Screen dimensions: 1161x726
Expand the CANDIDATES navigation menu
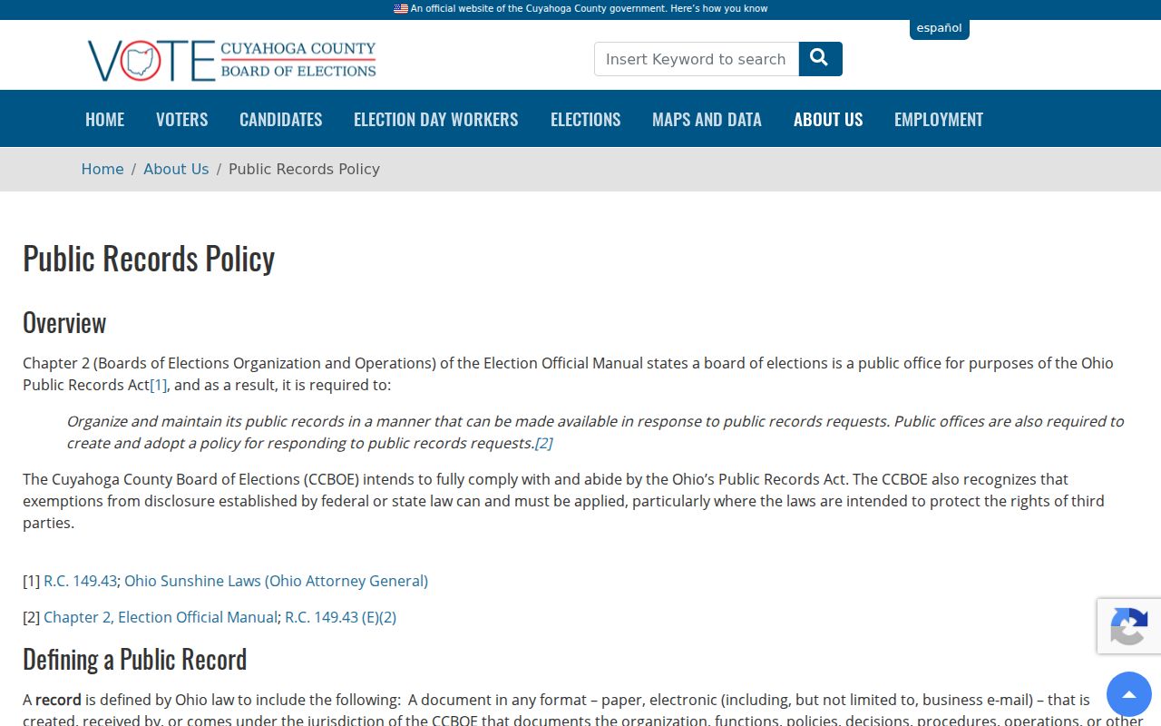(x=281, y=119)
